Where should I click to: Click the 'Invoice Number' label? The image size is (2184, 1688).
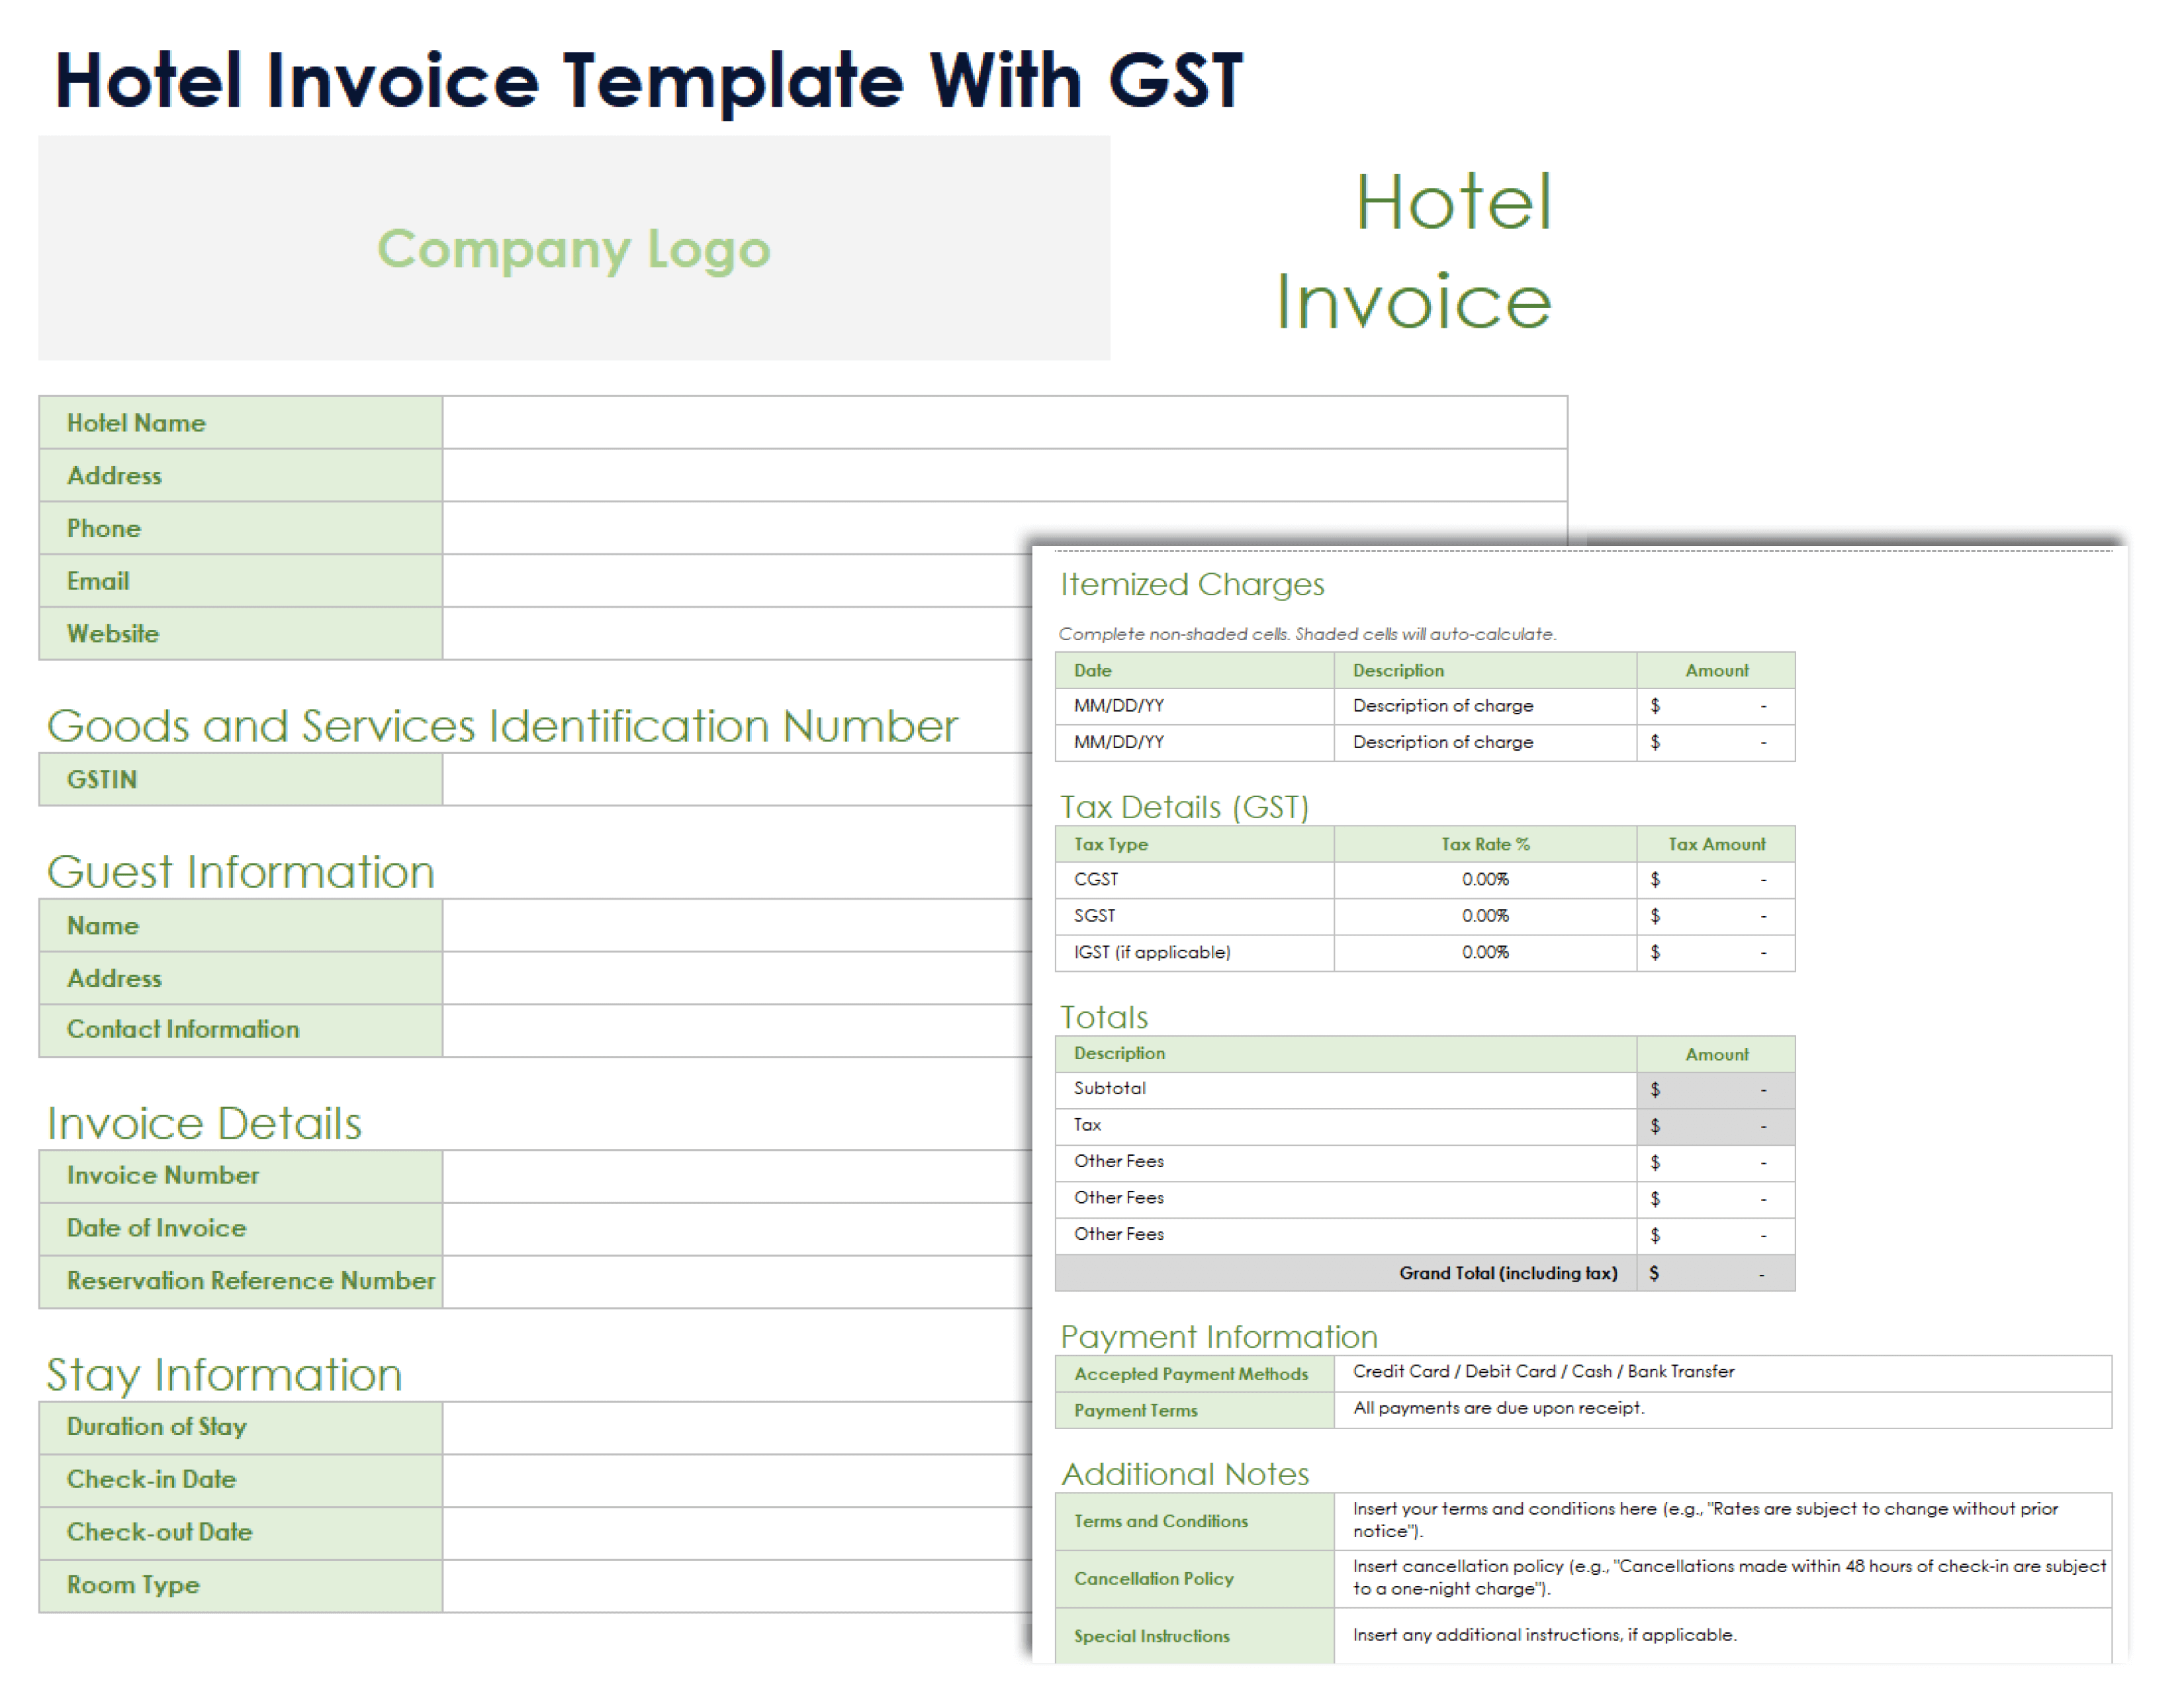tap(241, 1177)
